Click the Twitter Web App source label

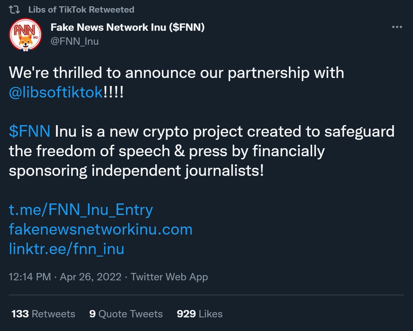[x=169, y=277]
